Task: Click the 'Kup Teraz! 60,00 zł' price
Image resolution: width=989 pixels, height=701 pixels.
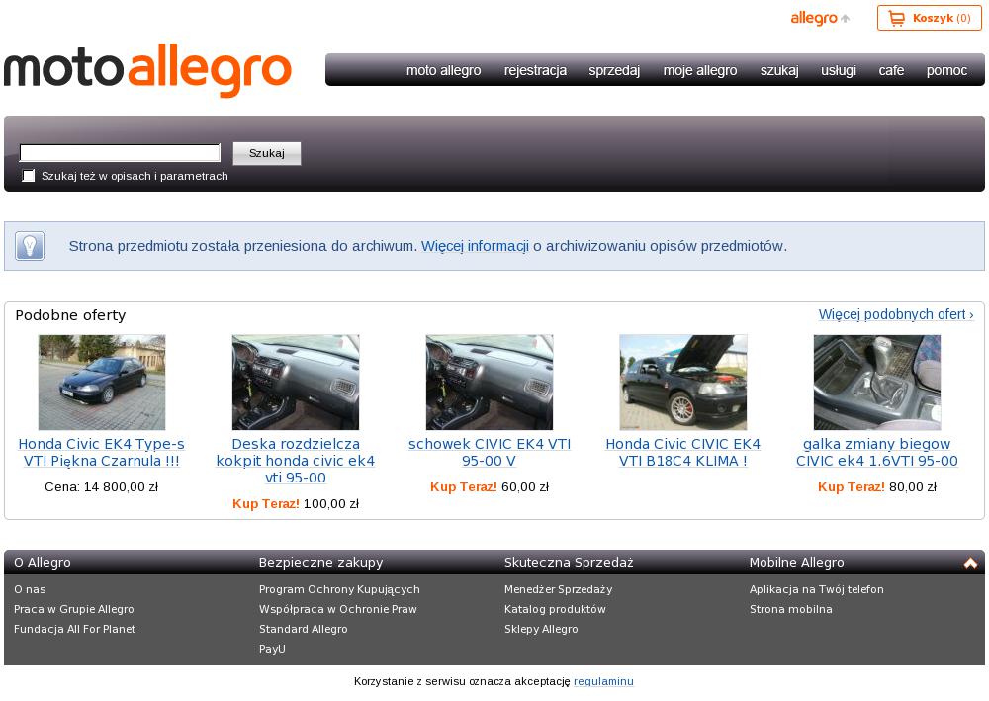Action: pyautogui.click(x=490, y=486)
